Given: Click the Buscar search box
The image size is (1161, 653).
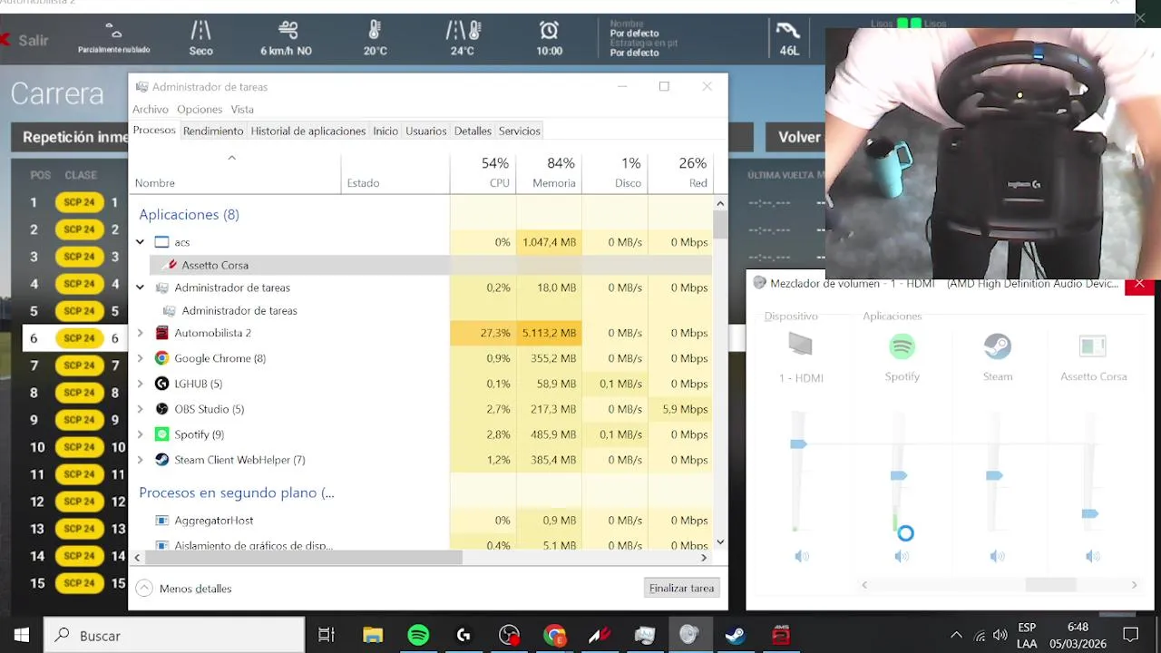Looking at the screenshot, I should pyautogui.click(x=174, y=635).
